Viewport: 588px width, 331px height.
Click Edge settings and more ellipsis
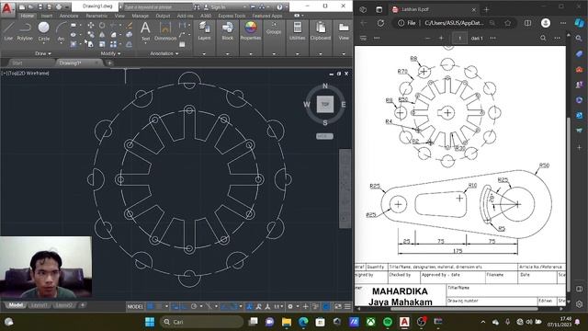tap(563, 23)
